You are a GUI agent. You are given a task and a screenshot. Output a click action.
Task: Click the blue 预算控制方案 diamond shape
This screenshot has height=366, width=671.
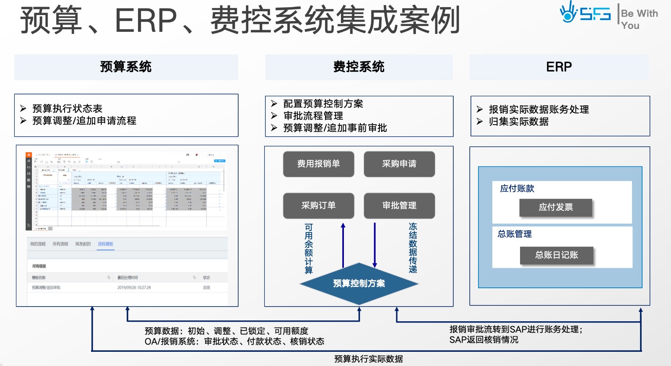pos(359,284)
